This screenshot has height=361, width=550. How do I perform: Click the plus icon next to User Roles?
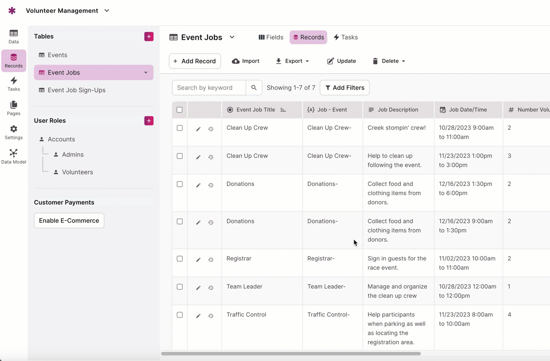click(149, 121)
